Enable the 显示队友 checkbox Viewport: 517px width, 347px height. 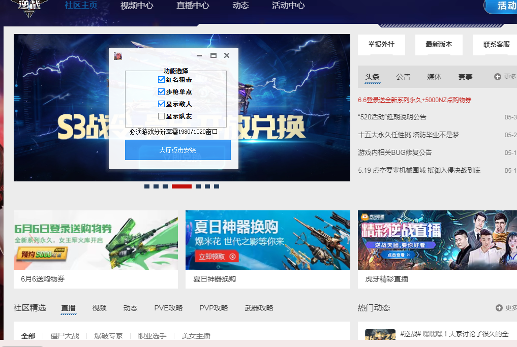161,116
